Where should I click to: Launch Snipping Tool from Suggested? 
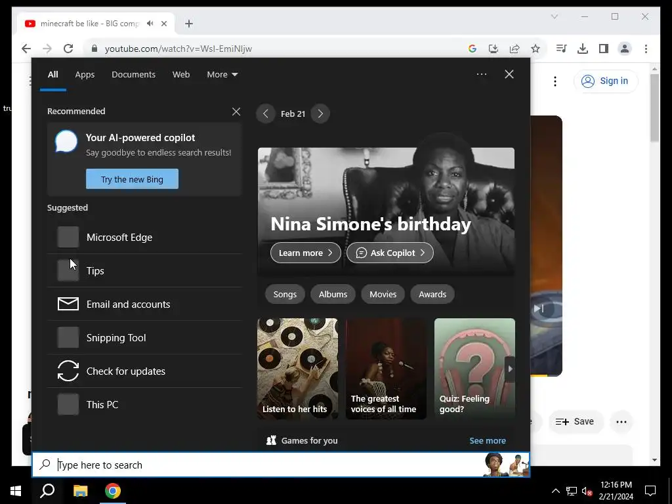coord(145,337)
